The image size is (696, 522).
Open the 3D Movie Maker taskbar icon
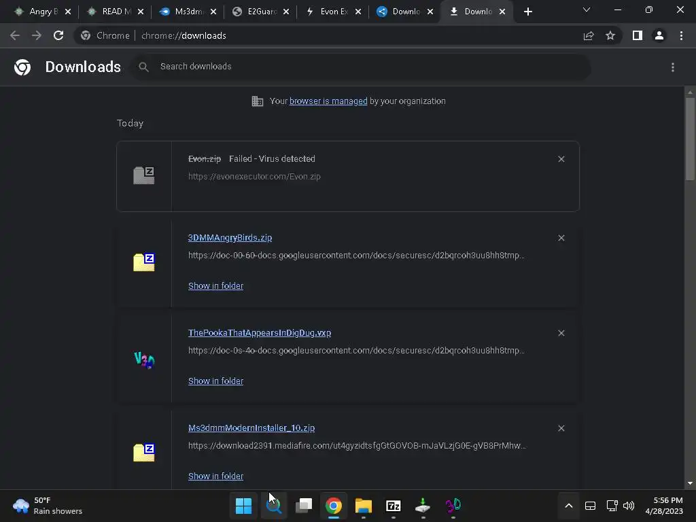(x=453, y=506)
